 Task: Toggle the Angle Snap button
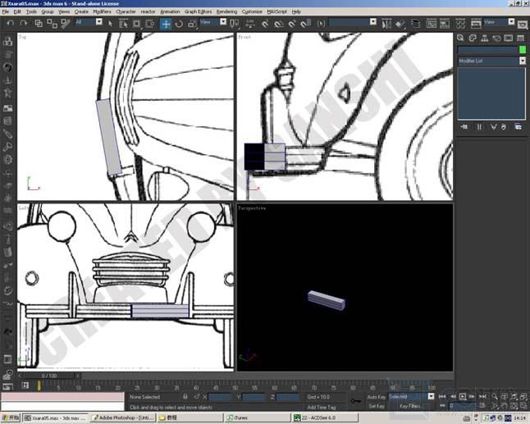point(279,24)
